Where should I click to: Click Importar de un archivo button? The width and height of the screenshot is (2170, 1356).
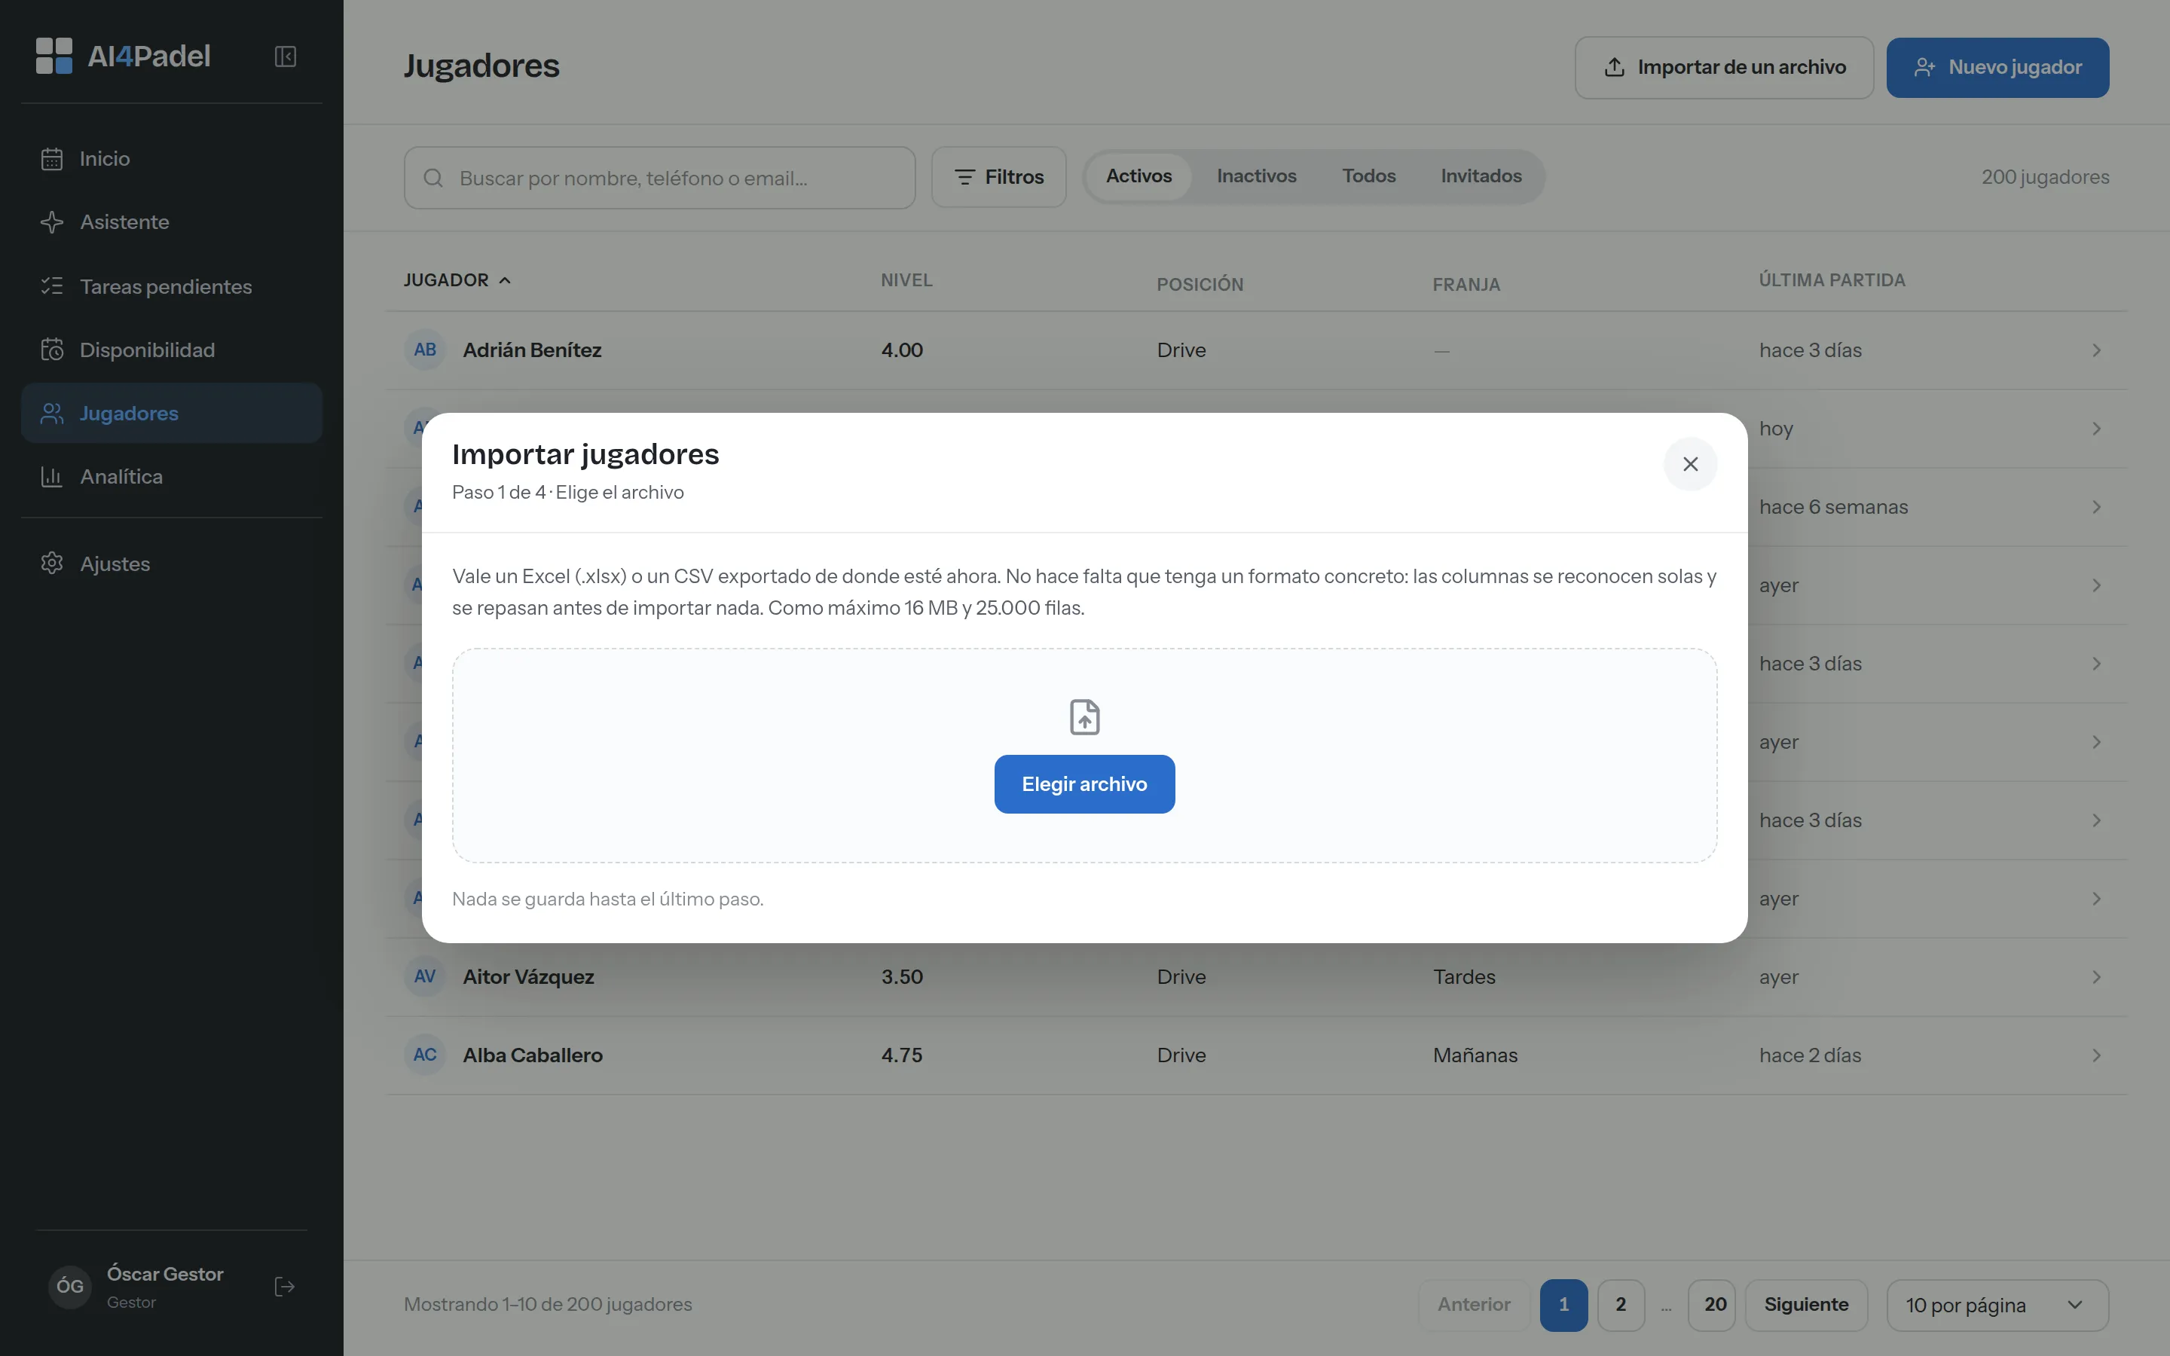pyautogui.click(x=1723, y=67)
